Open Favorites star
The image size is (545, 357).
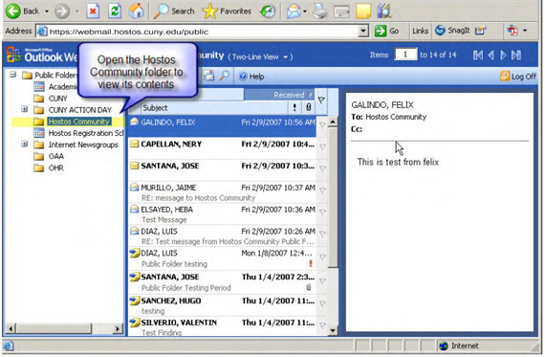coord(227,11)
